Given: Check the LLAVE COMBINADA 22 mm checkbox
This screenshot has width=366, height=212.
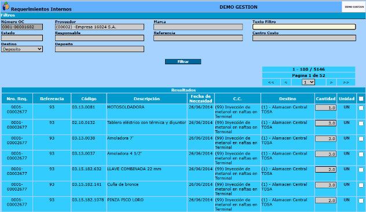Looking at the screenshot, I should click(361, 170).
